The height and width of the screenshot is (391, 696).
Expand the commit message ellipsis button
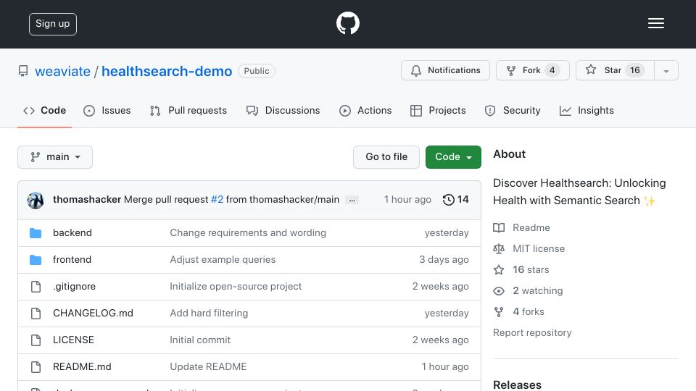[352, 200]
